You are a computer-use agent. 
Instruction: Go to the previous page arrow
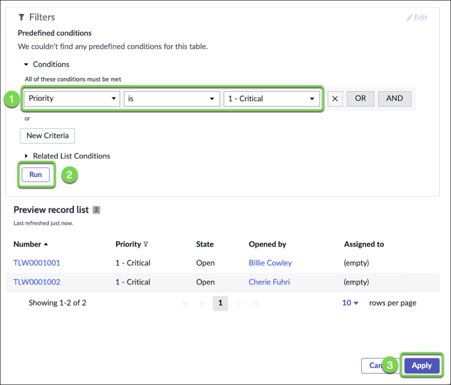point(203,303)
